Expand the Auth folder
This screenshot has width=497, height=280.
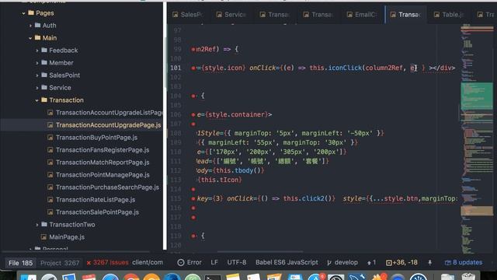tap(30, 26)
